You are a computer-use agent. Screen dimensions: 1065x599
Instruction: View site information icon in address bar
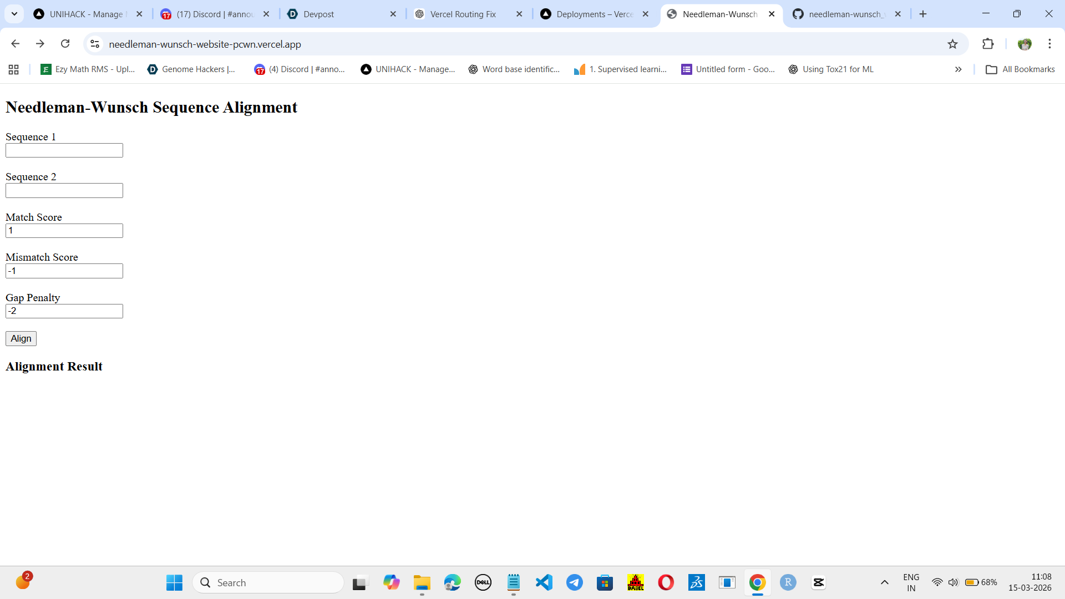click(95, 44)
